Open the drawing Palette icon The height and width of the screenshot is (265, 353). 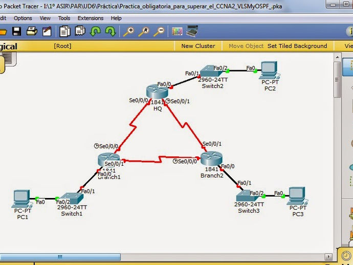pos(177,31)
